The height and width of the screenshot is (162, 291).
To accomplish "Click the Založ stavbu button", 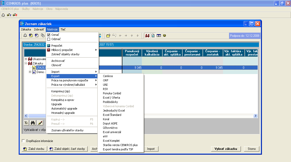I will pyautogui.click(x=34, y=149).
